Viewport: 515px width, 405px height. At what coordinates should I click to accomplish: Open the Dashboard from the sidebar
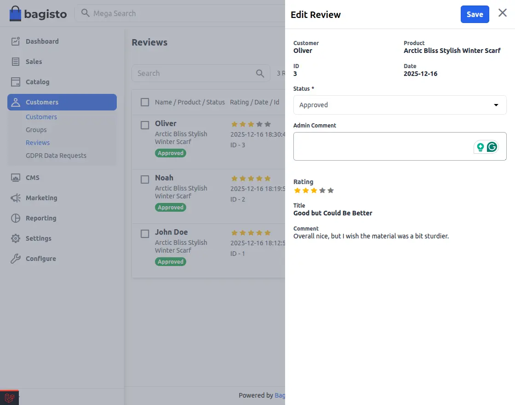15,41
